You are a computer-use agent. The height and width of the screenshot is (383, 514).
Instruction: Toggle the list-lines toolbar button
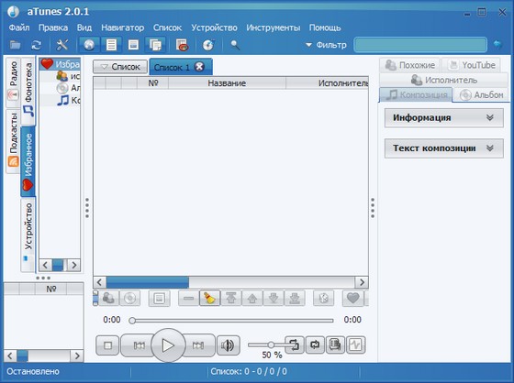coord(111,45)
